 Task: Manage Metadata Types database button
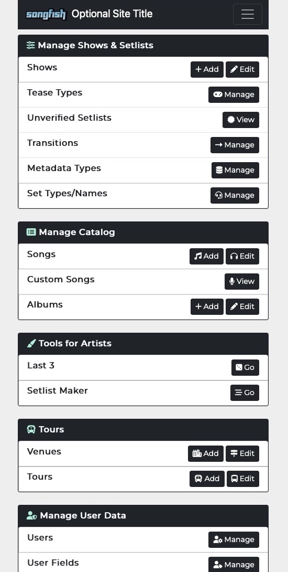tap(235, 170)
